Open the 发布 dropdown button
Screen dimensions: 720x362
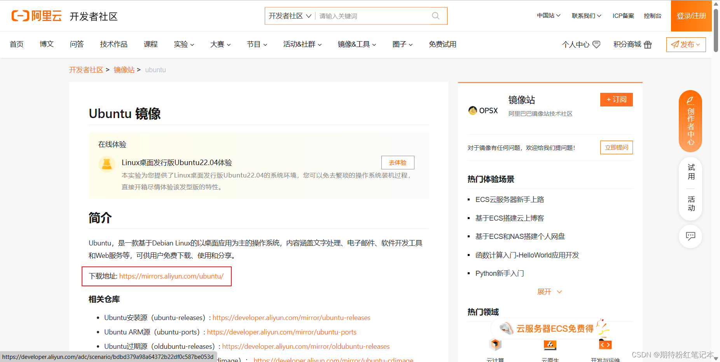point(686,45)
